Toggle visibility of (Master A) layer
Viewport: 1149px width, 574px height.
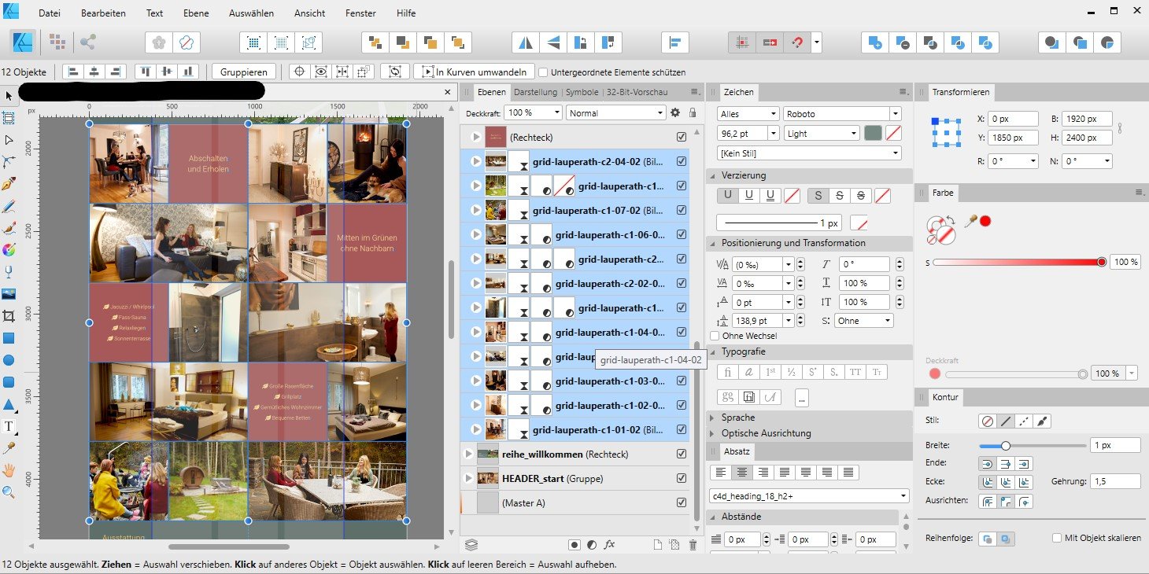(x=682, y=502)
